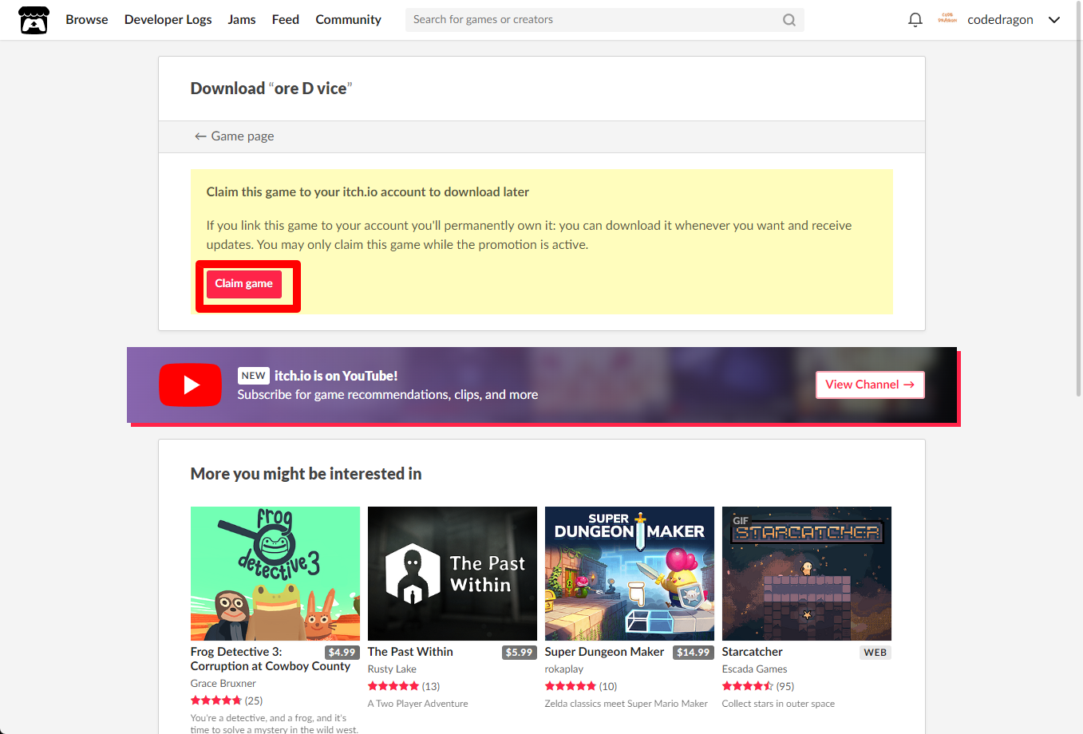The image size is (1083, 734).
Task: Click 'Collect stars in outer space' text
Action: click(x=778, y=704)
